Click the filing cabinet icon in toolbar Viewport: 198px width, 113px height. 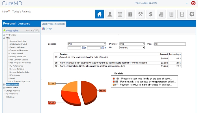[x=130, y=14]
